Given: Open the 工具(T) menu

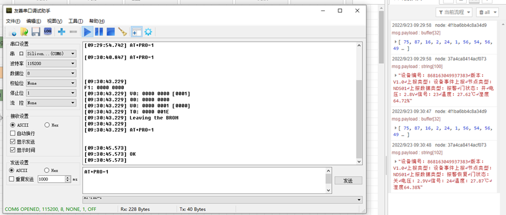Looking at the screenshot, I should (x=76, y=21).
